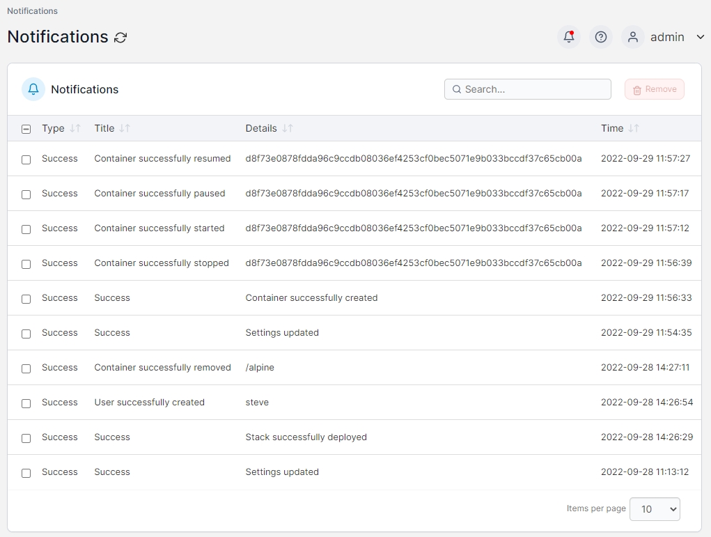Click the admin user avatar icon
The width and height of the screenshot is (711, 537).
[633, 37]
